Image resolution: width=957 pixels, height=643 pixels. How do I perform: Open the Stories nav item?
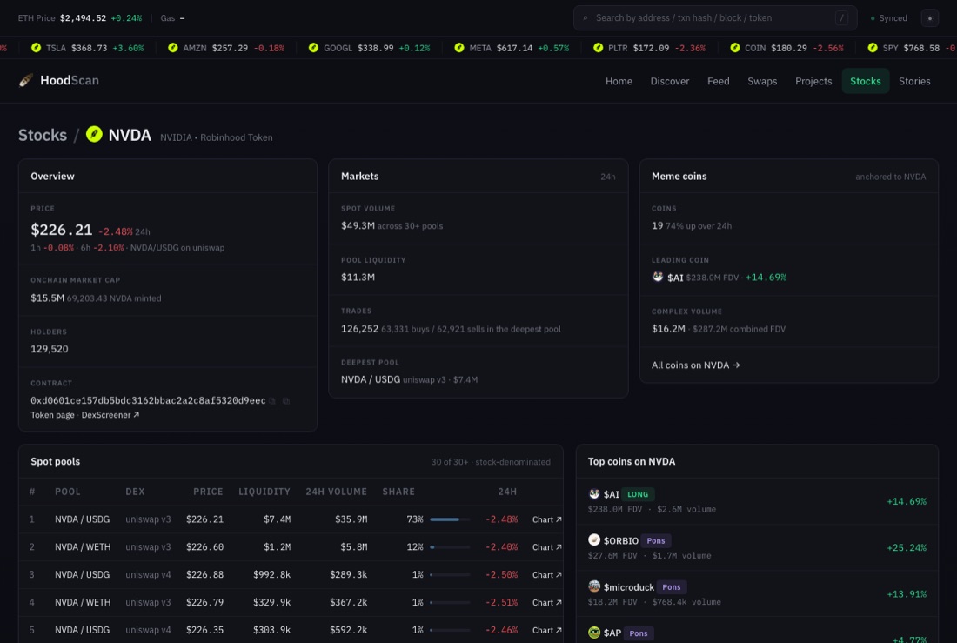(914, 81)
